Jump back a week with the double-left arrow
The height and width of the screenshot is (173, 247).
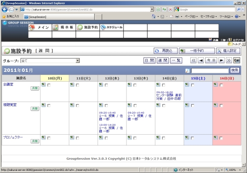coord(193,60)
